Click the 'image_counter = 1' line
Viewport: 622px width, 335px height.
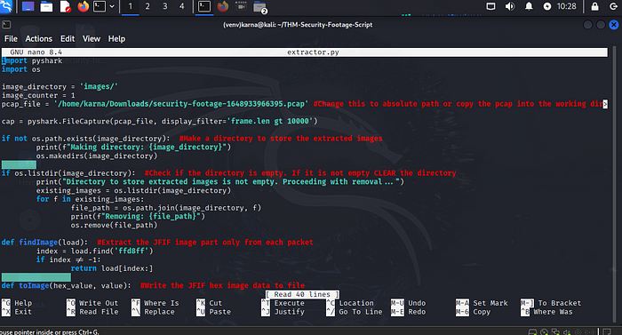coord(38,95)
